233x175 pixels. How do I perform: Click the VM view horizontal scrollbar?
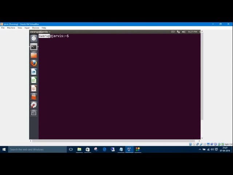(x=114, y=141)
